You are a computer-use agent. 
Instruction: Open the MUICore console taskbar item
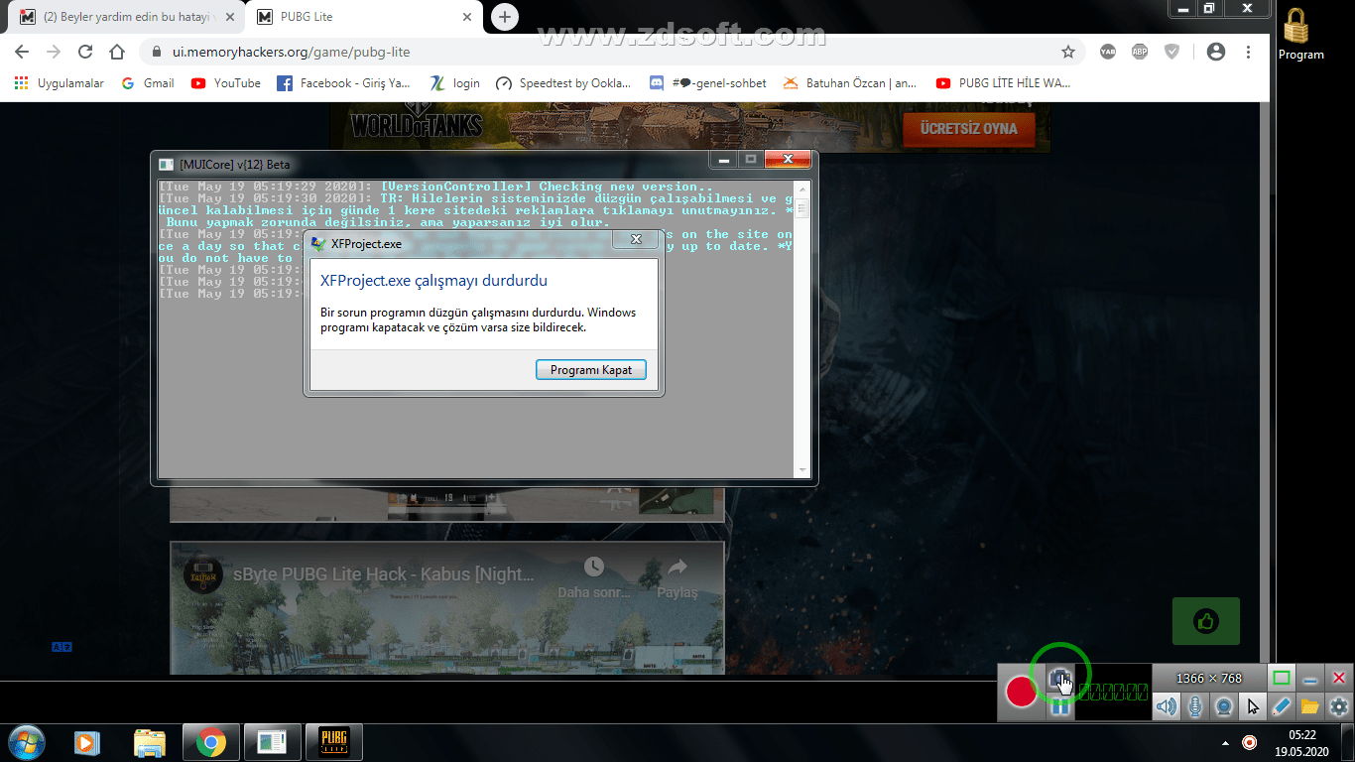[x=272, y=742]
